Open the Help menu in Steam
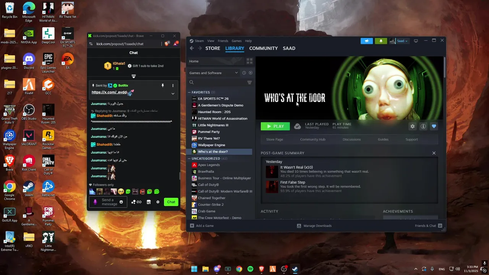This screenshot has height=275, width=489. pyautogui.click(x=248, y=41)
